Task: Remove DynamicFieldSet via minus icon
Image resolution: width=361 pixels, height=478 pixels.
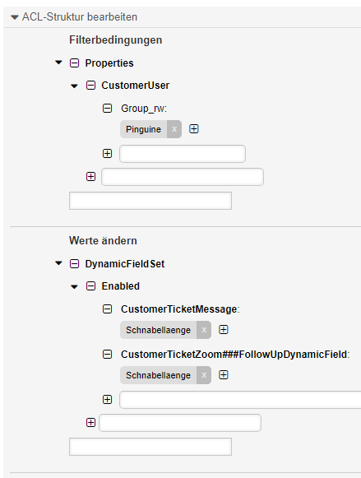Action: pyautogui.click(x=74, y=264)
